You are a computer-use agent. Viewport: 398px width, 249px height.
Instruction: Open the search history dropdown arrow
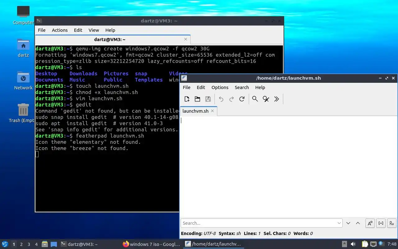click(339, 223)
